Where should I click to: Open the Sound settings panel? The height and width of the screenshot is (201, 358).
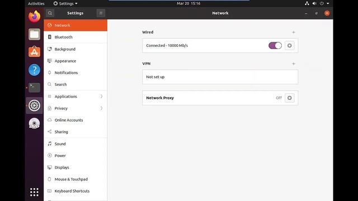(76, 144)
